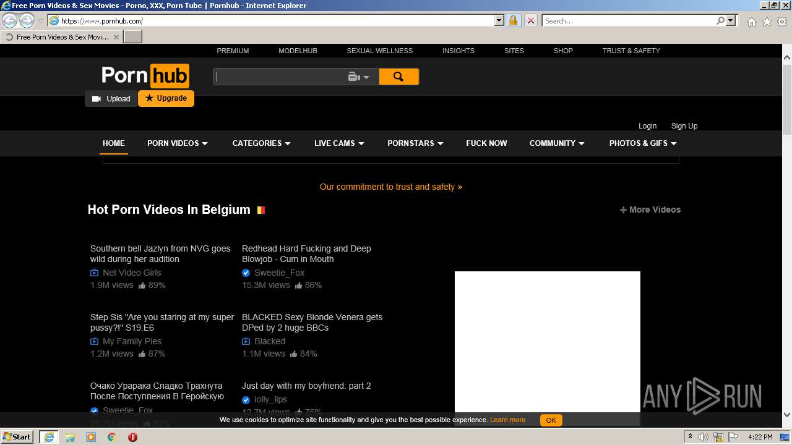
Task: Click the Internet Explorer back arrow button
Action: click(10, 20)
